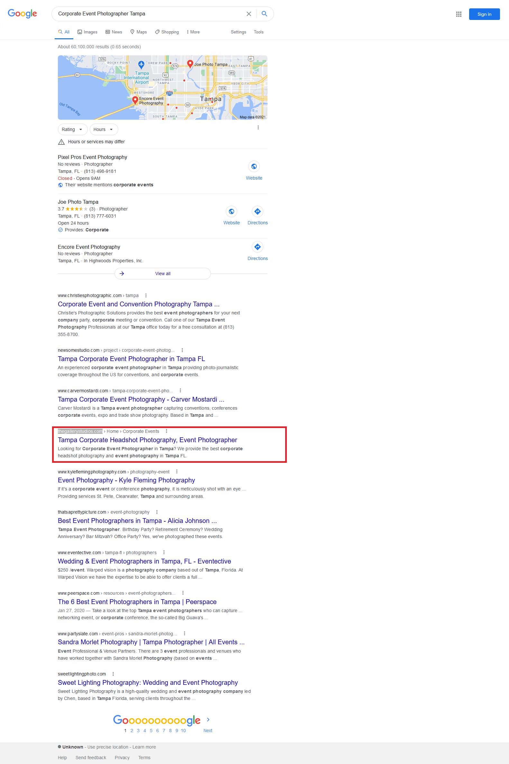
Task: Expand the Rating filter dropdown
Action: coord(72,129)
